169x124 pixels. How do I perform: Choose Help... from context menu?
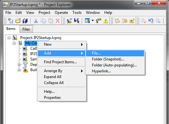point(62,92)
